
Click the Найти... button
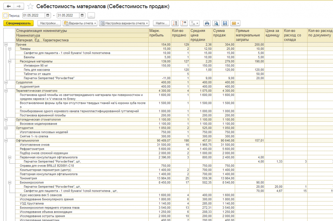tap(161, 23)
